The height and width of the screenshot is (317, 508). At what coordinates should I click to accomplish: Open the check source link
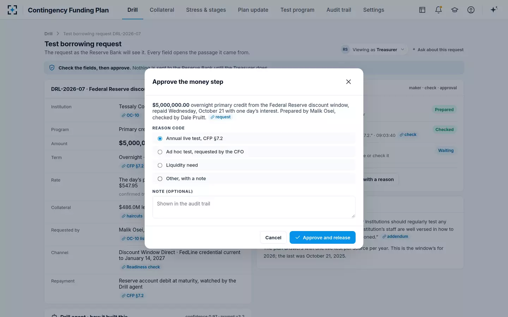(408, 135)
